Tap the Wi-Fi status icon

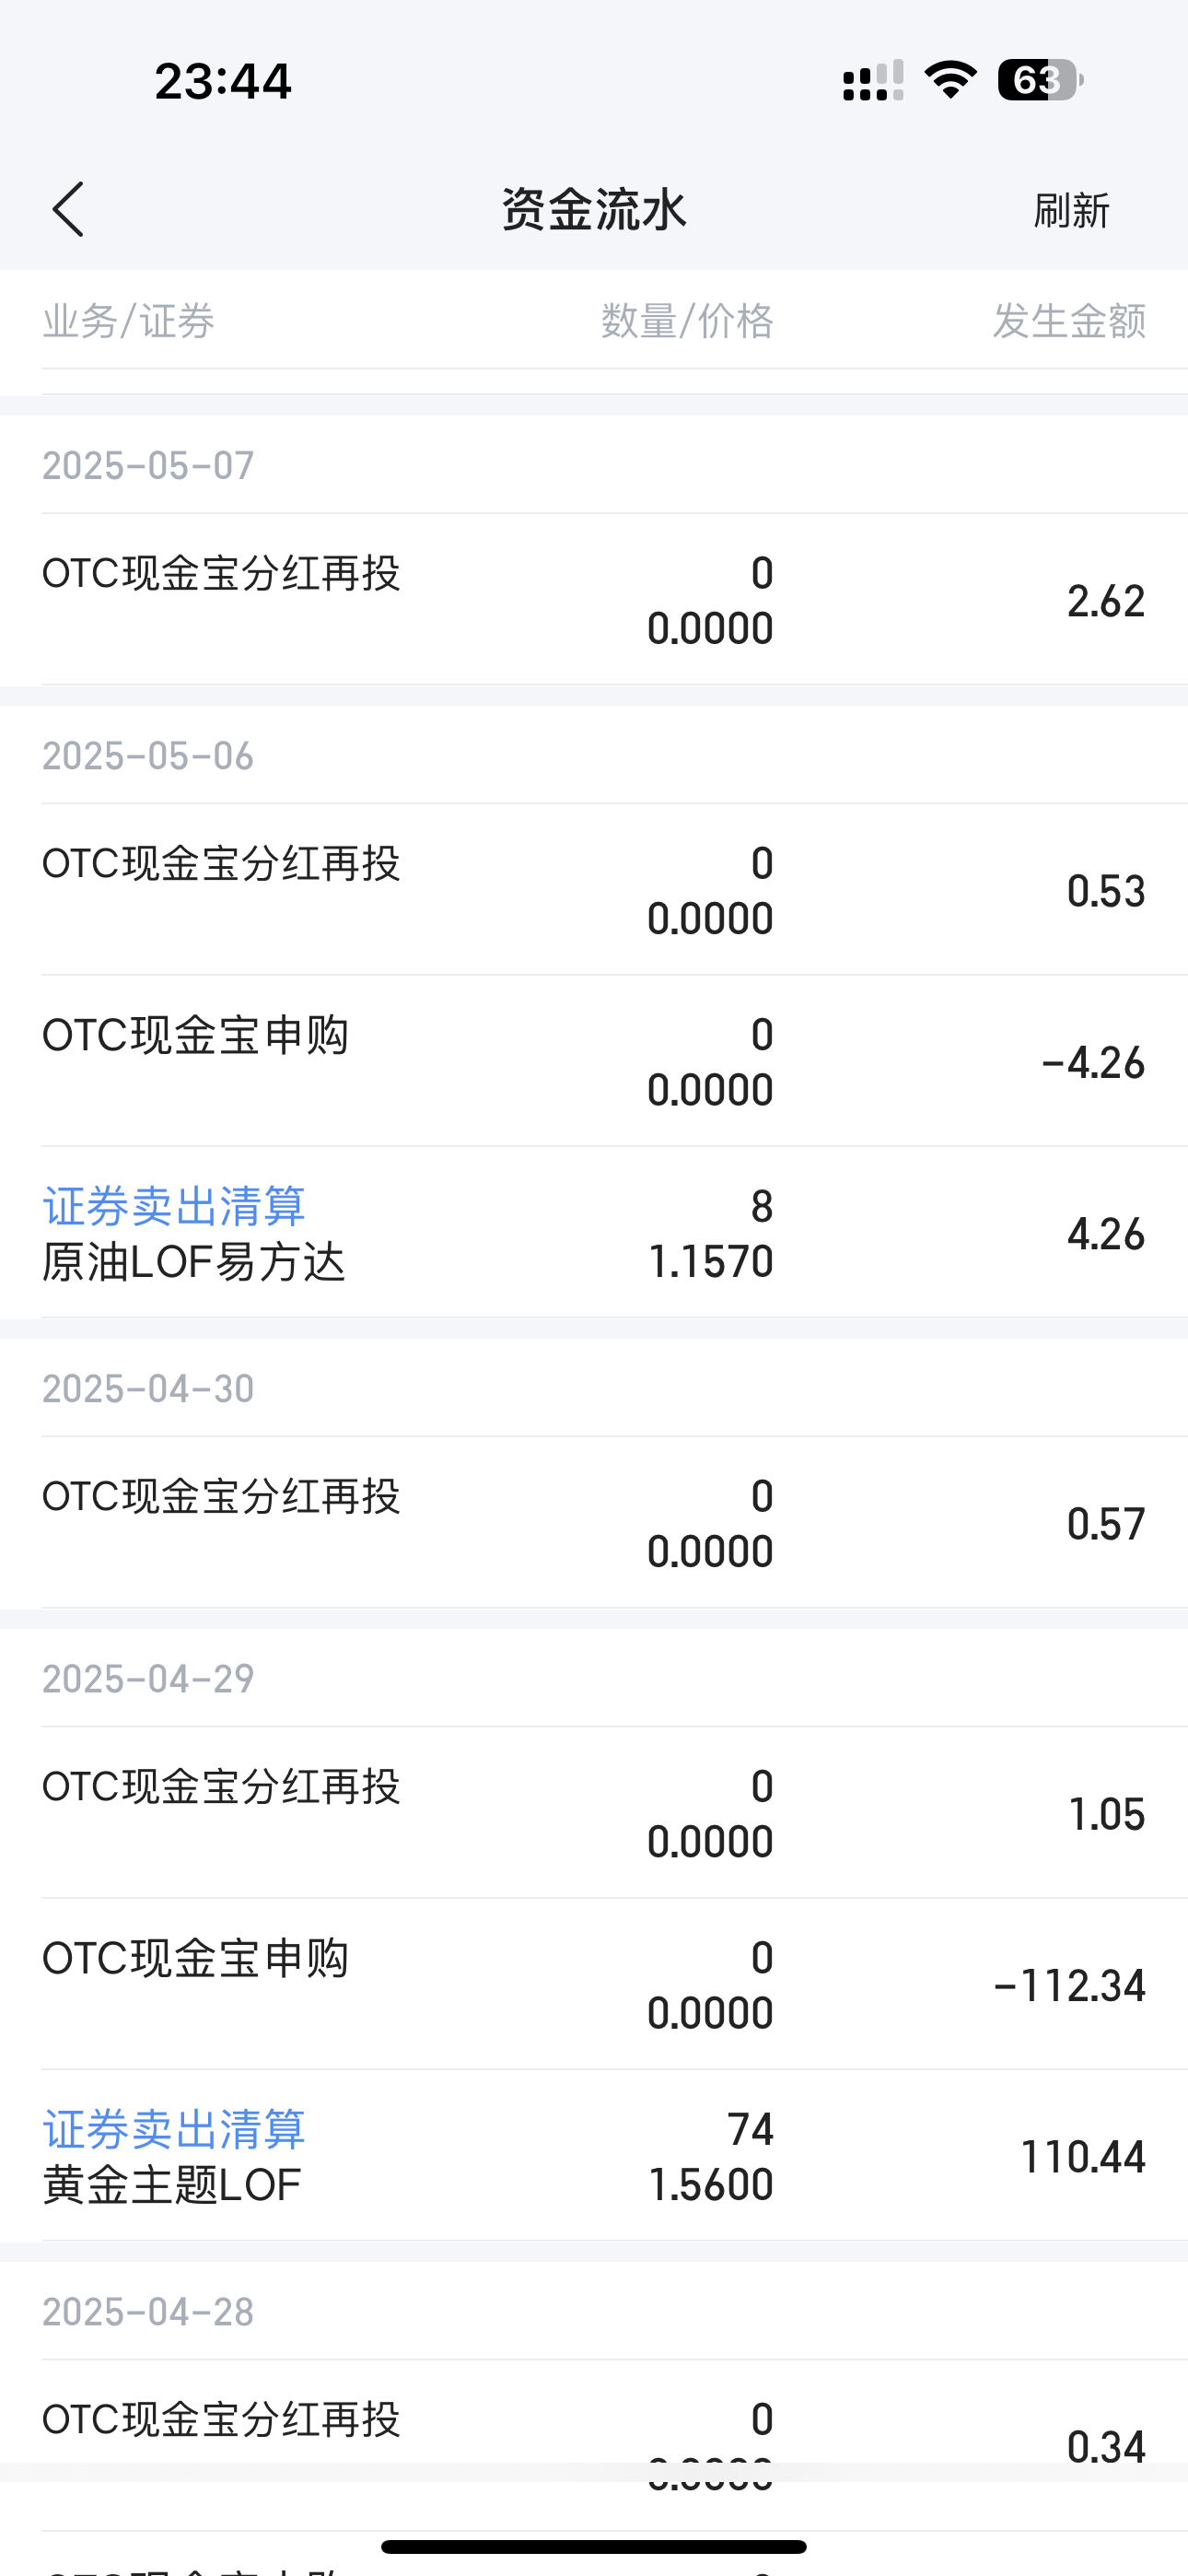pyautogui.click(x=950, y=80)
